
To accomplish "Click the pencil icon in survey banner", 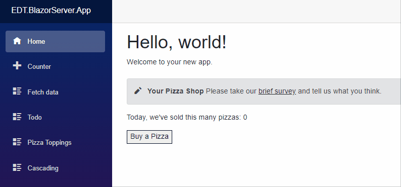I will click(138, 91).
